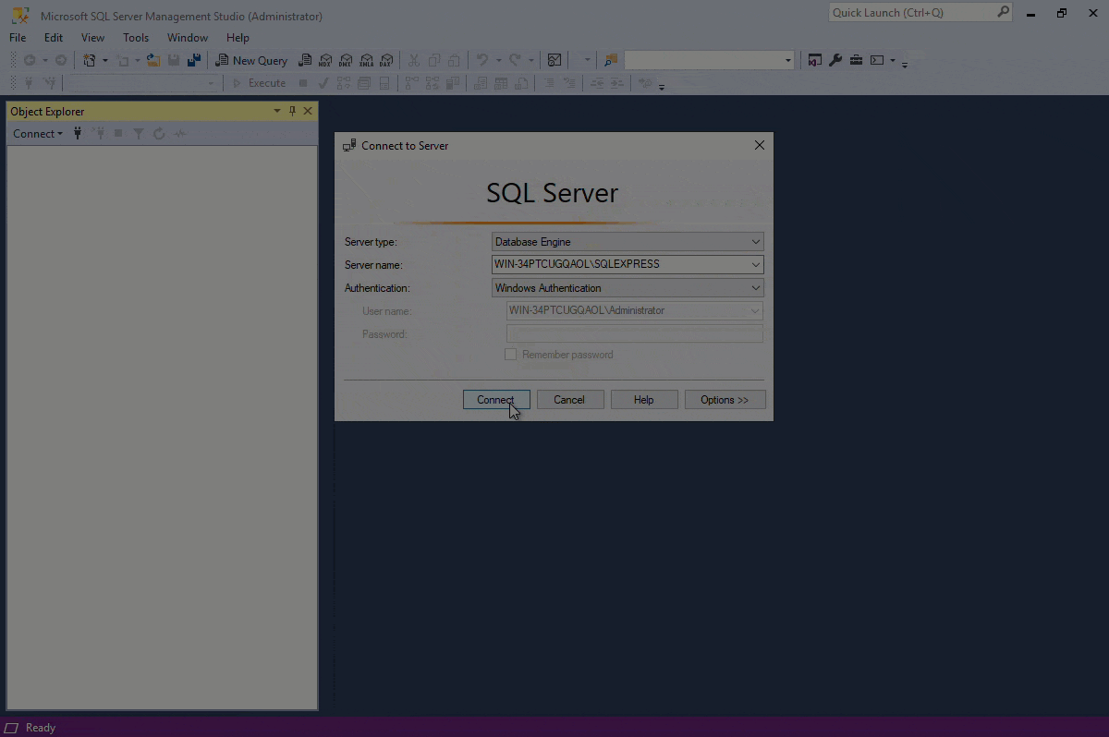Click the Open File folder icon
Image resolution: width=1109 pixels, height=737 pixels.
153,60
